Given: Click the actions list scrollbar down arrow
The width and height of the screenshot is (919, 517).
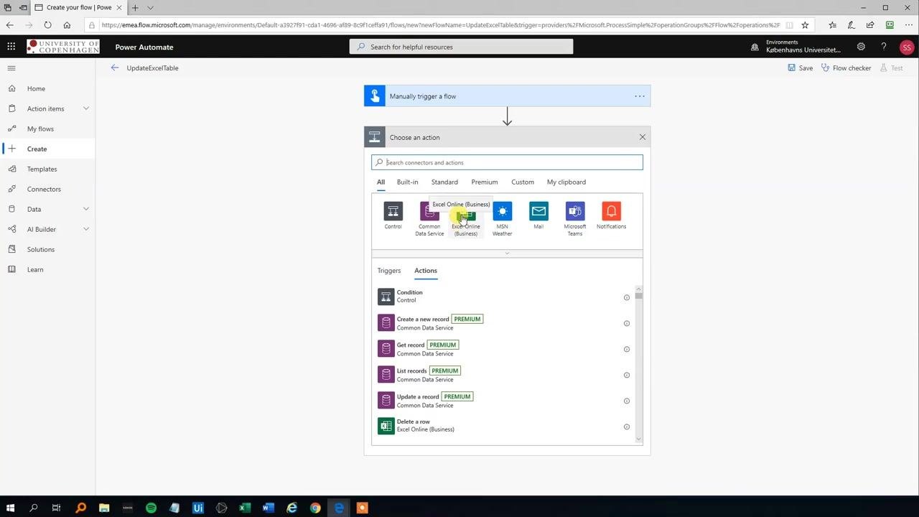Looking at the screenshot, I should click(x=638, y=439).
